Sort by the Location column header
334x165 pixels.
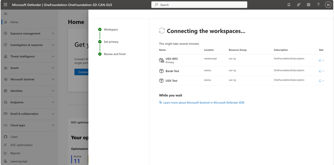[x=209, y=50]
